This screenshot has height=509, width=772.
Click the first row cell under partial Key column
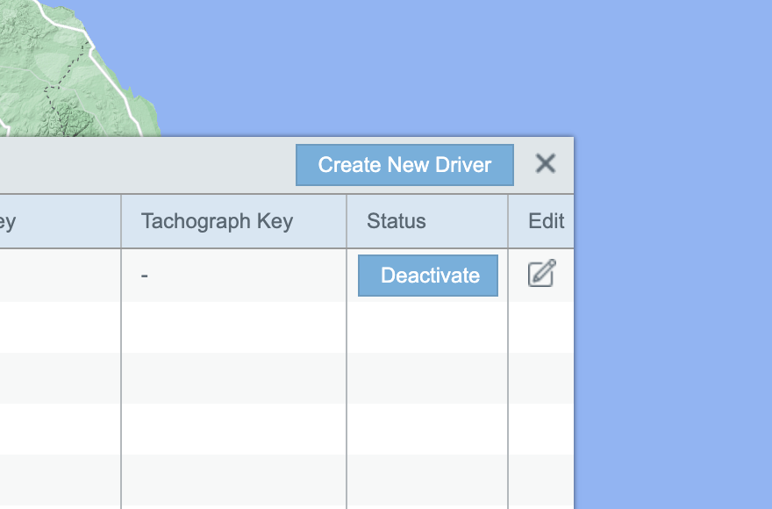pos(53,276)
